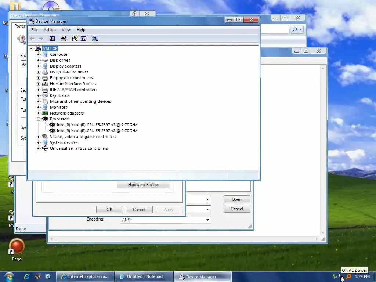Screen dimensions: 376x282
Task: Open the Encoding ANSI dropdown
Action: pyautogui.click(x=207, y=220)
